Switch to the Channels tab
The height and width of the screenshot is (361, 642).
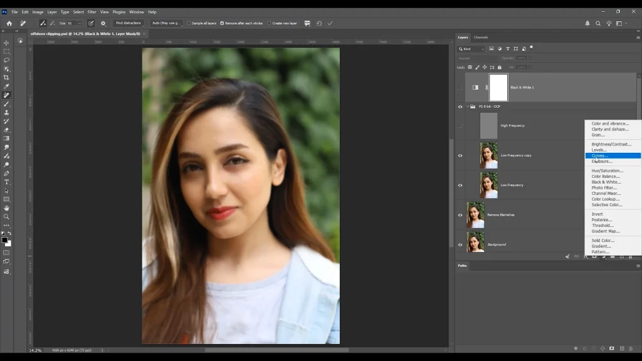(x=481, y=37)
